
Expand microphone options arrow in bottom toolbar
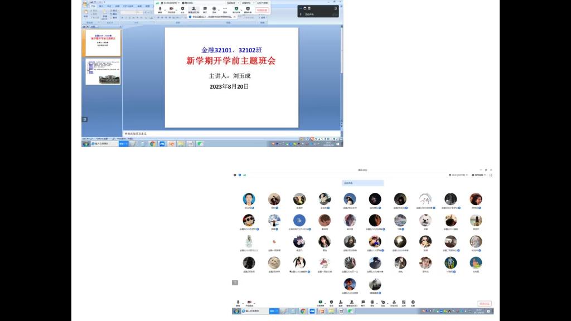point(243,303)
